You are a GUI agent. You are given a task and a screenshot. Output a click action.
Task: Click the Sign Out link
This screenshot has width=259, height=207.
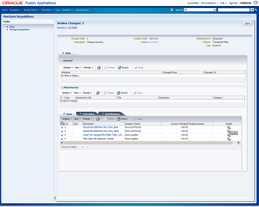pyautogui.click(x=234, y=3)
